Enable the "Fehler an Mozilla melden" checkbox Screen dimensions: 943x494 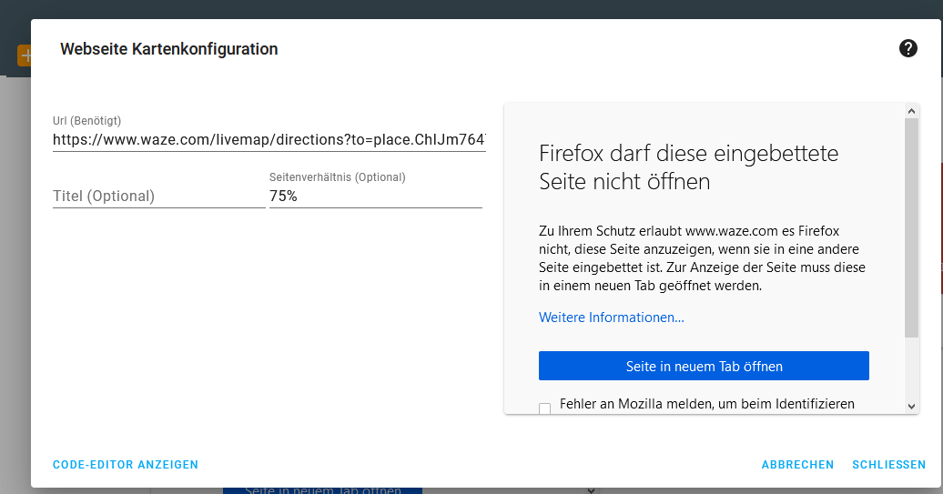tap(545, 408)
